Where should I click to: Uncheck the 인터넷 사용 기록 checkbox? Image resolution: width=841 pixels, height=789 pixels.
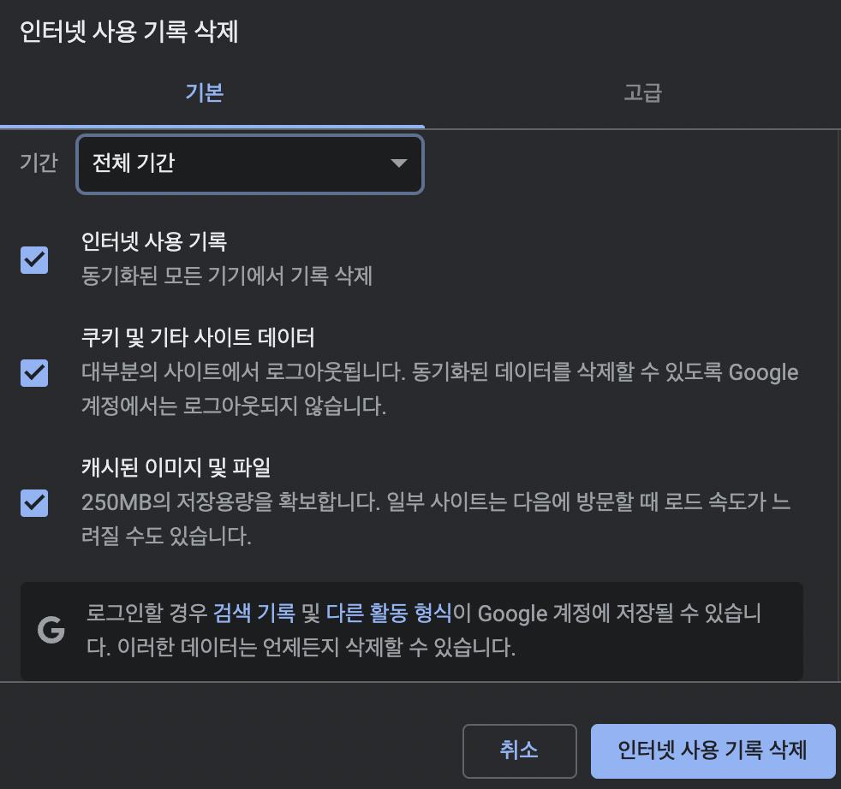(34, 260)
